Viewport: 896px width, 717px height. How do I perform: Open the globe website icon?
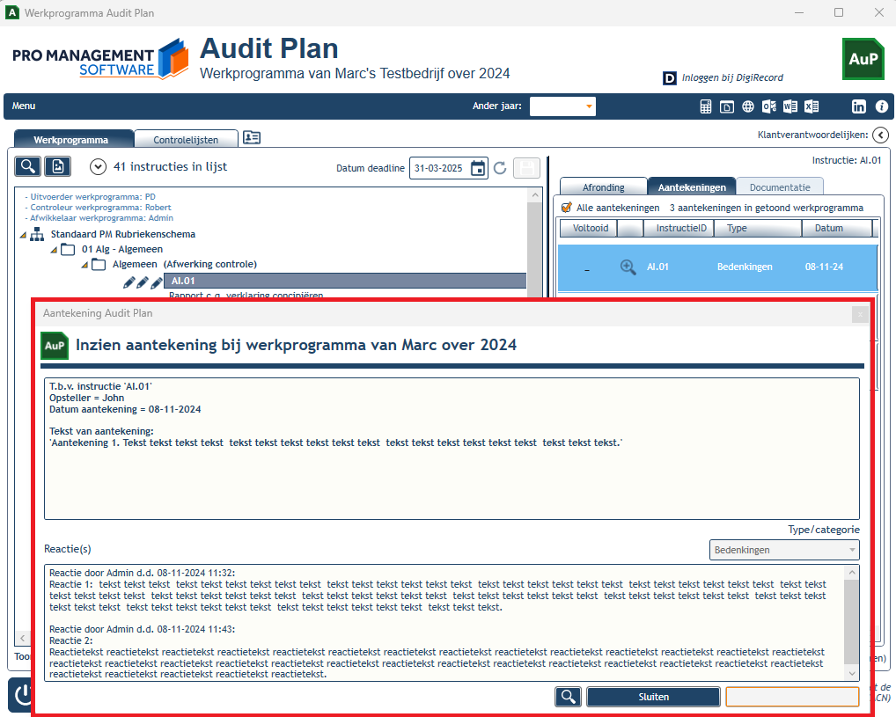pyautogui.click(x=748, y=106)
